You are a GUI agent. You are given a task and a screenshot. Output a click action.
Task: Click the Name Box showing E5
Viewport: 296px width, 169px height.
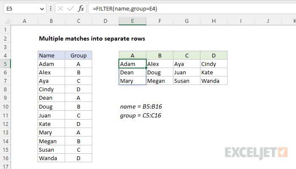pos(25,9)
